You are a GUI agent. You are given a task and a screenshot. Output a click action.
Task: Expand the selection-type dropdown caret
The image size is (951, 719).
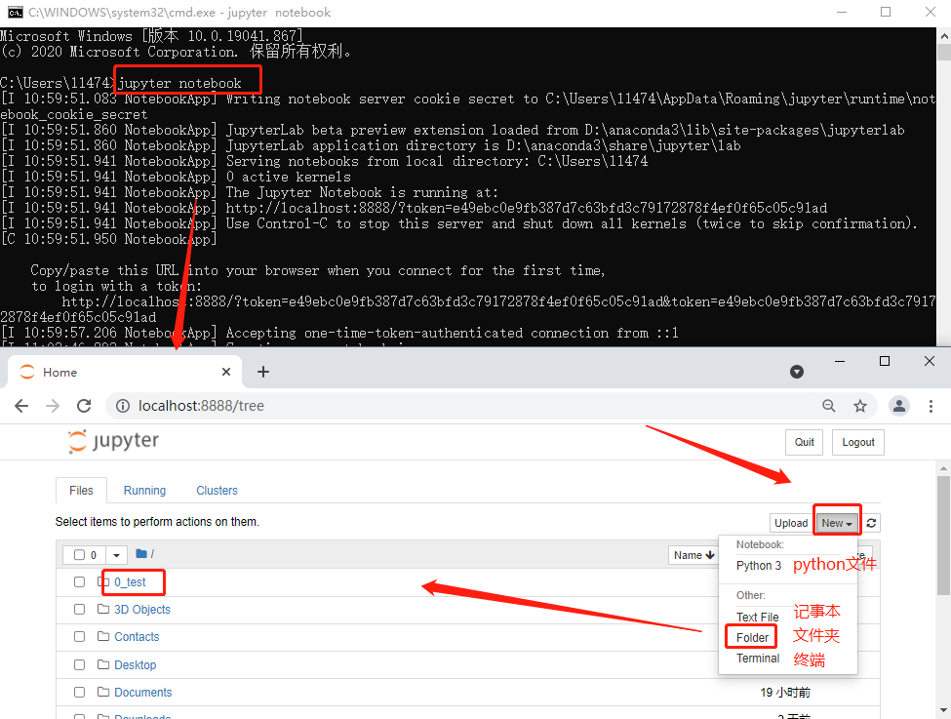(x=116, y=555)
